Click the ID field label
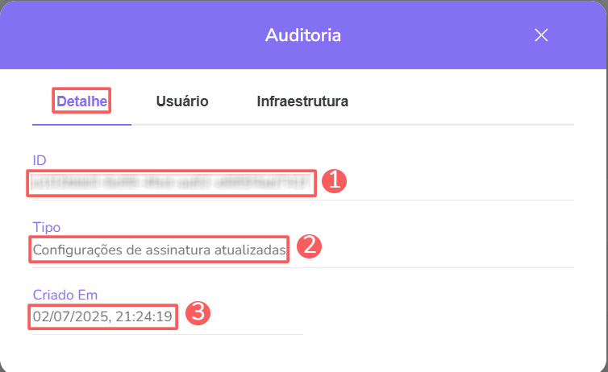The width and height of the screenshot is (608, 372). pyautogui.click(x=40, y=160)
